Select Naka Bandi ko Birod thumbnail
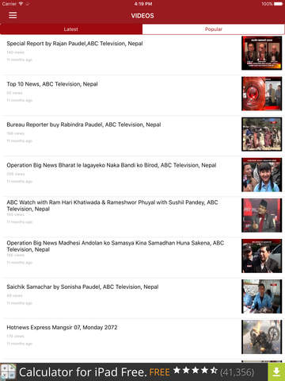The image size is (285, 381). point(261,175)
